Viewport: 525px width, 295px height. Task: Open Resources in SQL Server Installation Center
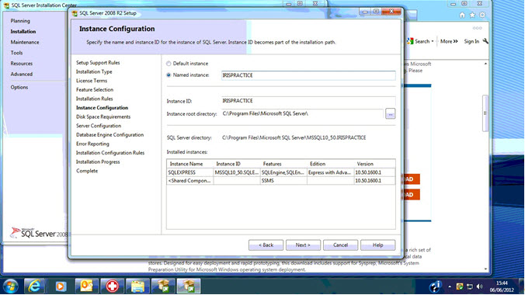pyautogui.click(x=22, y=64)
